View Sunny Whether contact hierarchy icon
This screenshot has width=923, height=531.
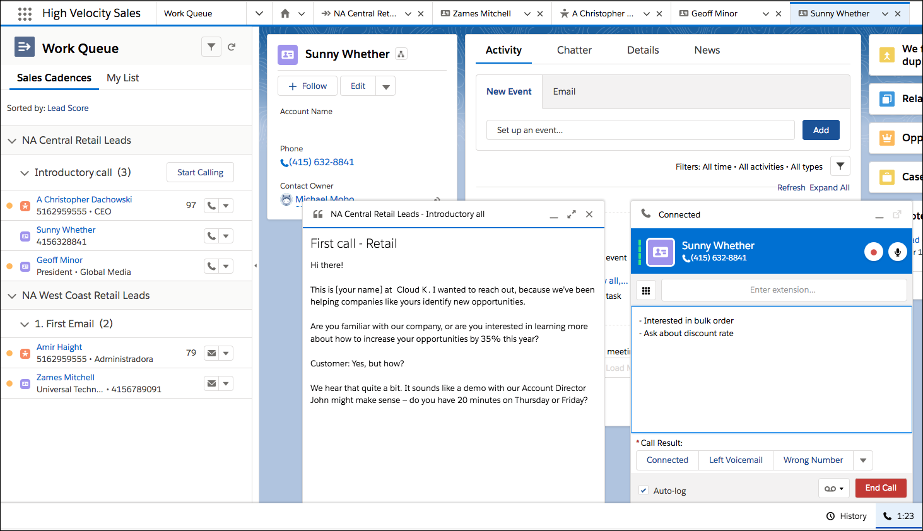click(x=401, y=54)
